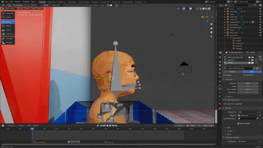Open the Render menu
The width and height of the screenshot is (263, 148).
coord(18,2)
